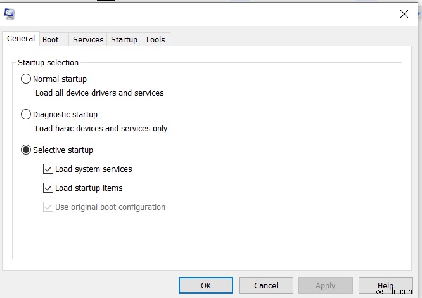Close the System Configuration dialog

(404, 14)
